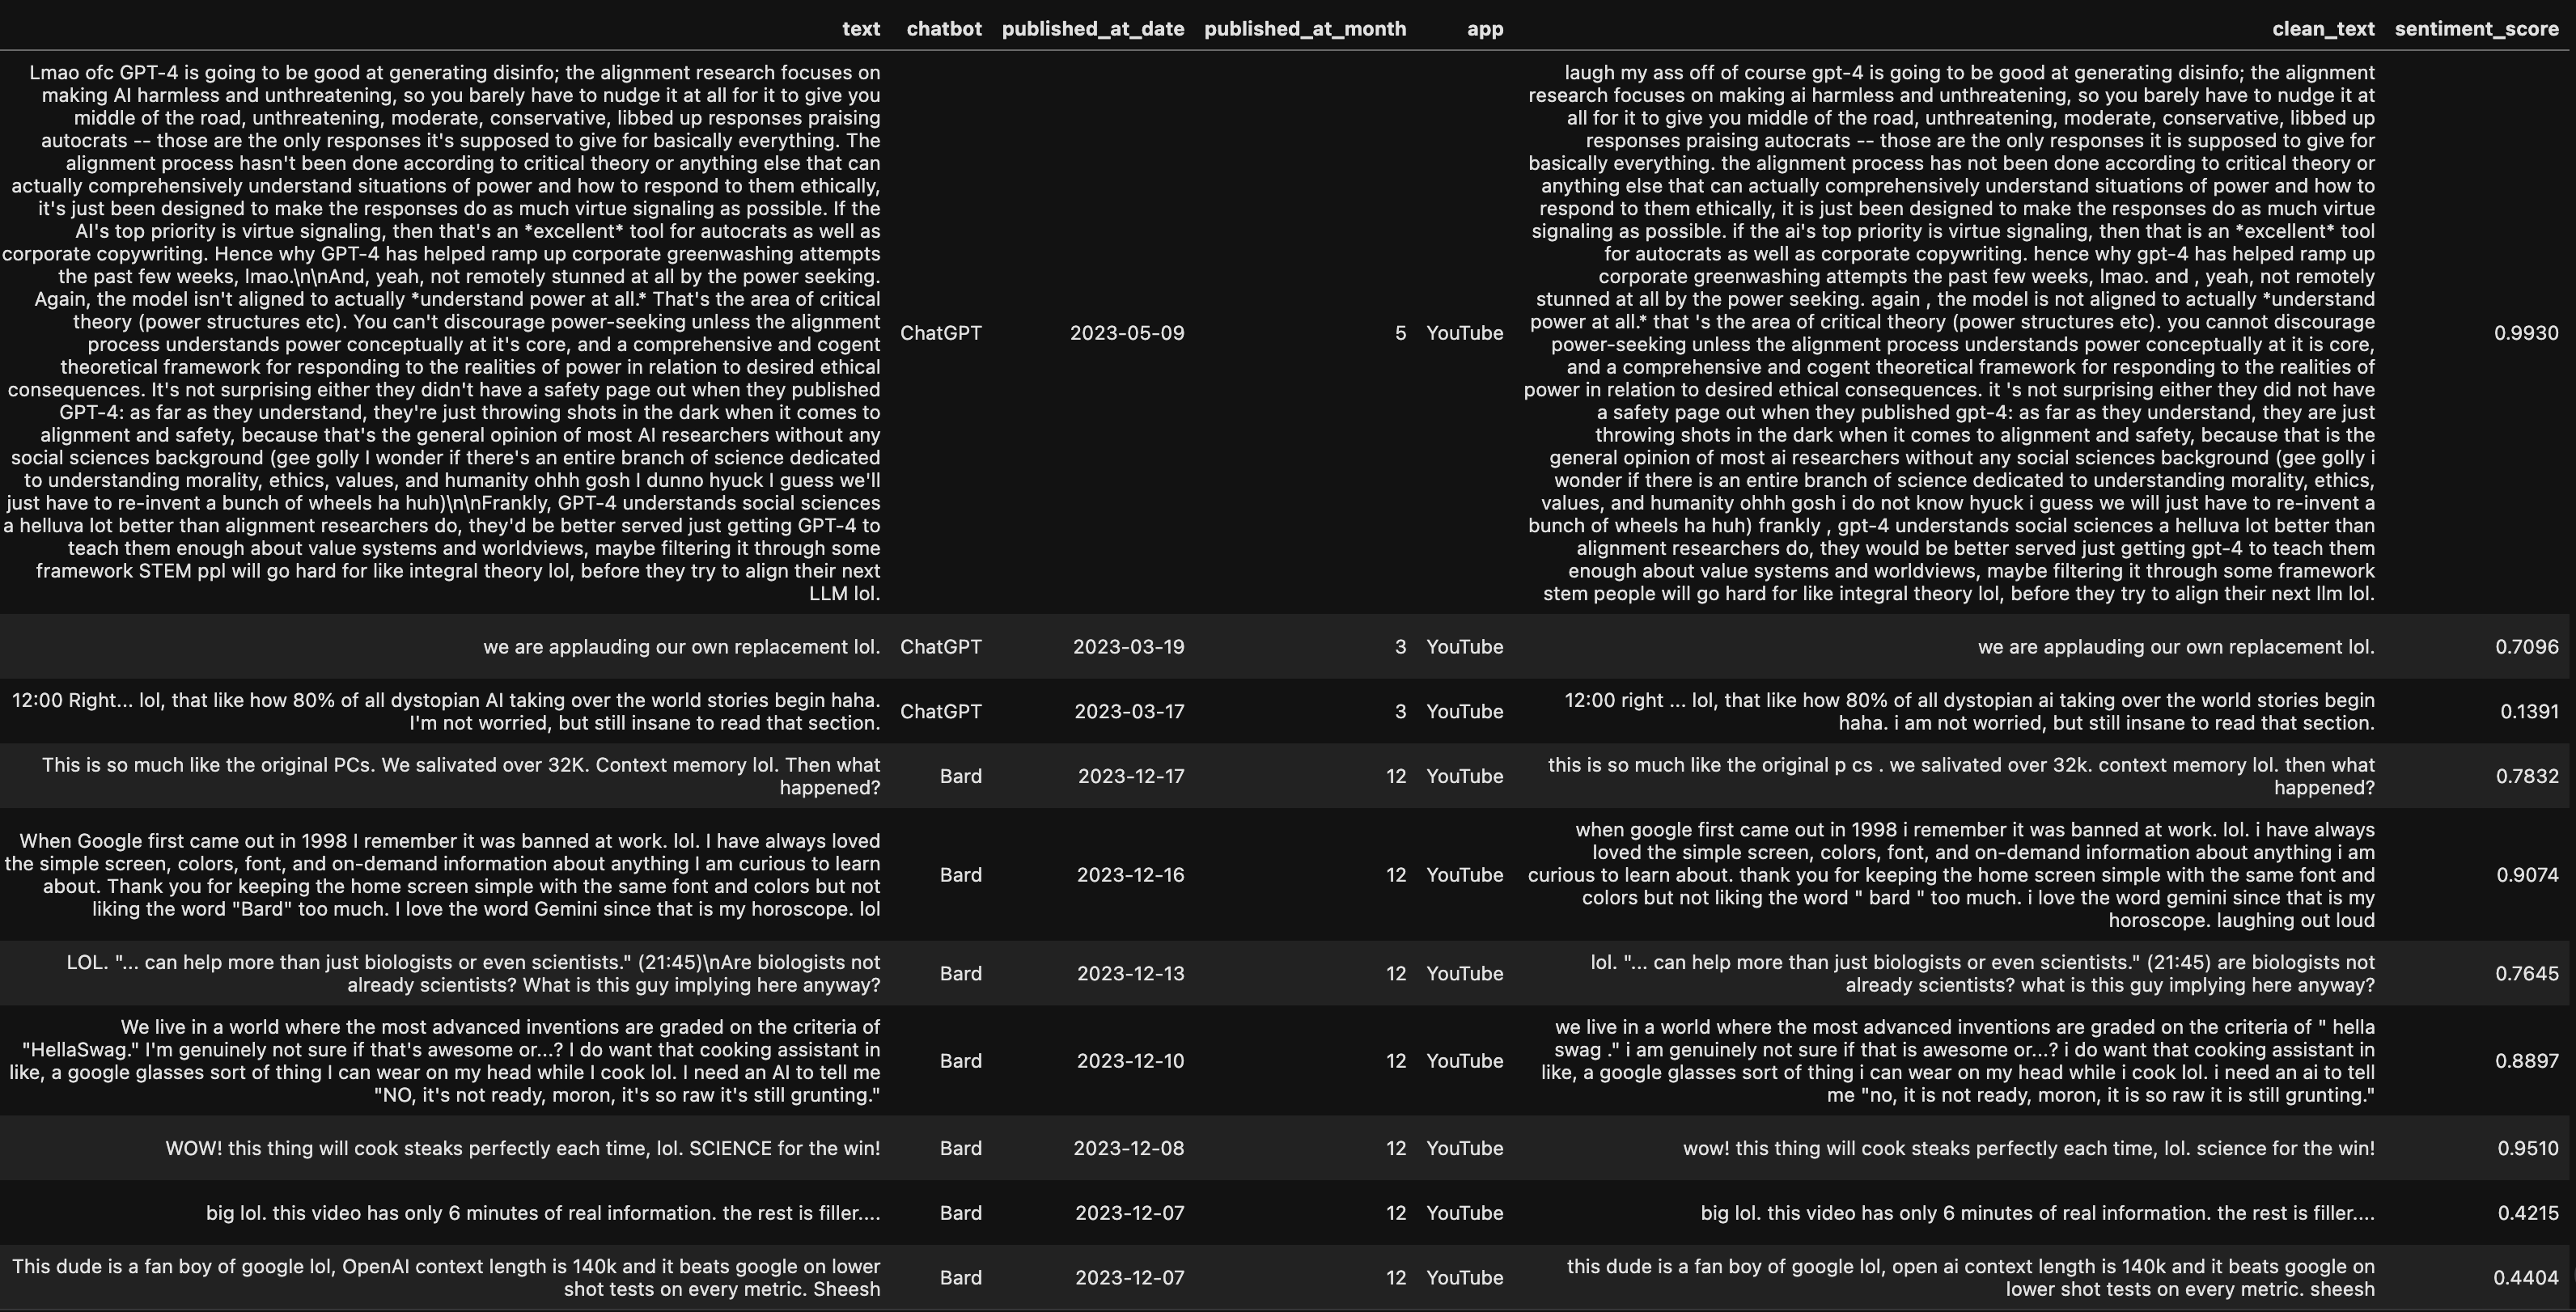Select the sentiment score 0.9930
This screenshot has height=1312, width=2576.
pos(2526,333)
